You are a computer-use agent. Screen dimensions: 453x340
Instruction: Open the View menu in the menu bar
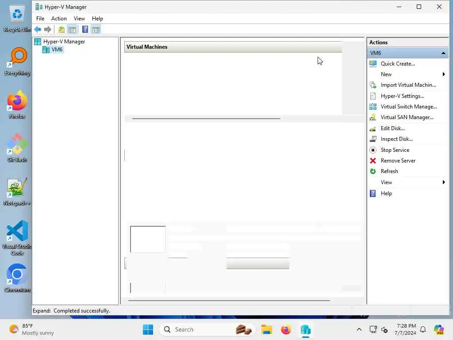point(79,19)
